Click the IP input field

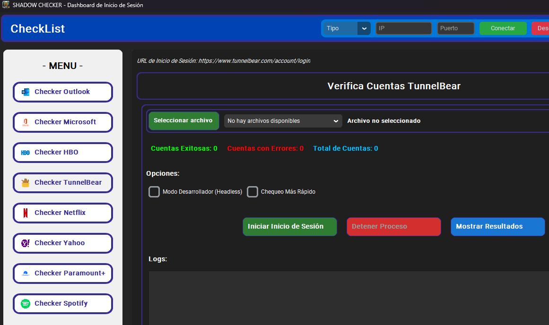click(403, 28)
